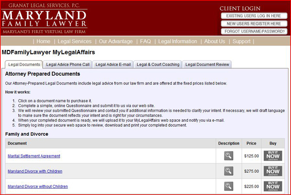Log in via Existing Users Log In Here
The width and height of the screenshot is (291, 195).
point(254,16)
